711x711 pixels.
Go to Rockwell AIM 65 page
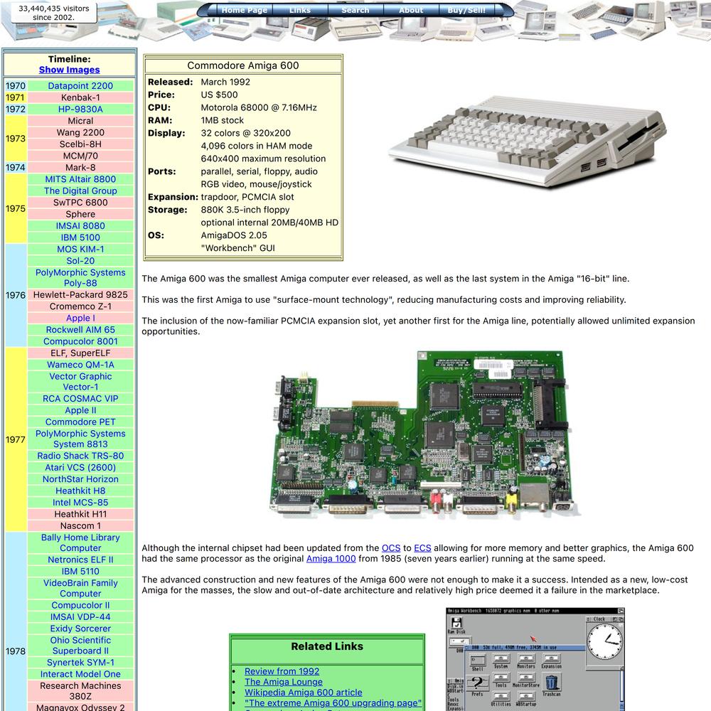(x=80, y=330)
